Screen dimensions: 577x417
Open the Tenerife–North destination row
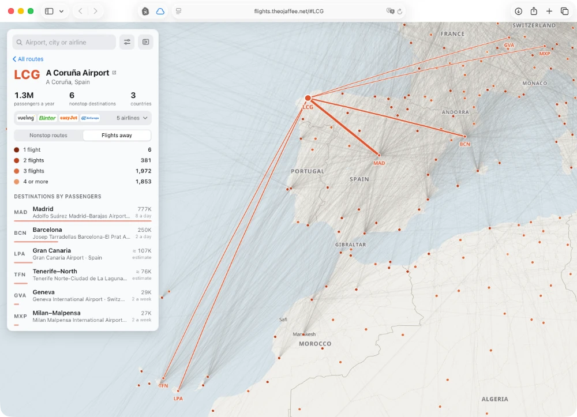click(83, 275)
